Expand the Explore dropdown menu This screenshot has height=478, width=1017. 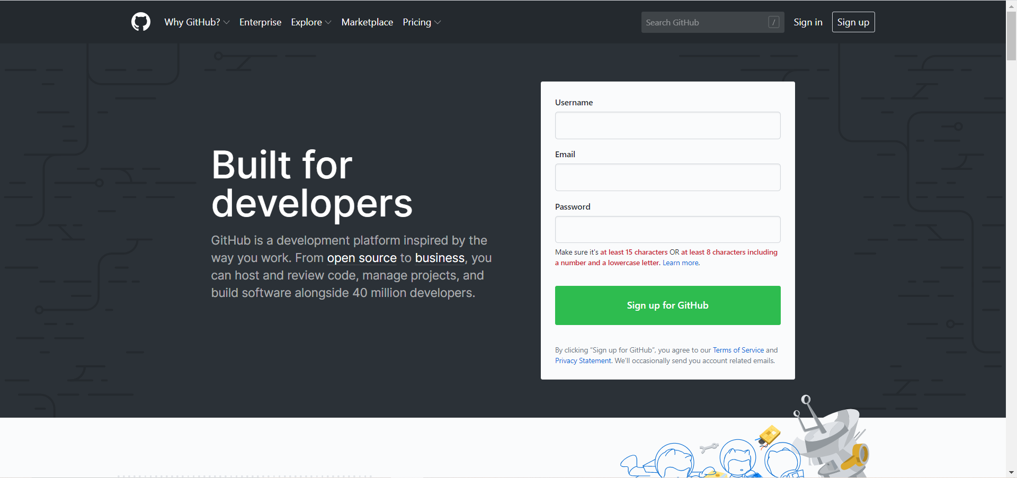pos(311,22)
